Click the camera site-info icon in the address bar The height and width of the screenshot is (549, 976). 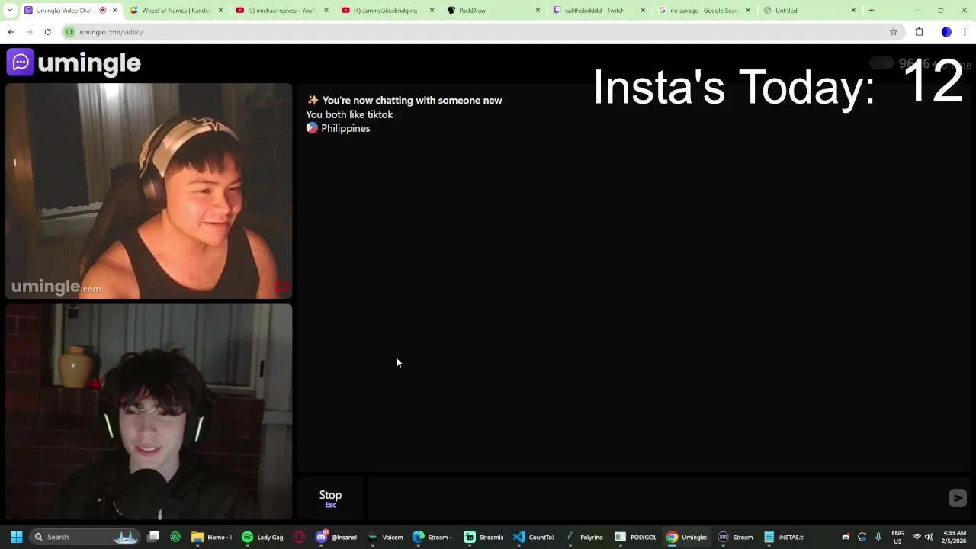69,32
